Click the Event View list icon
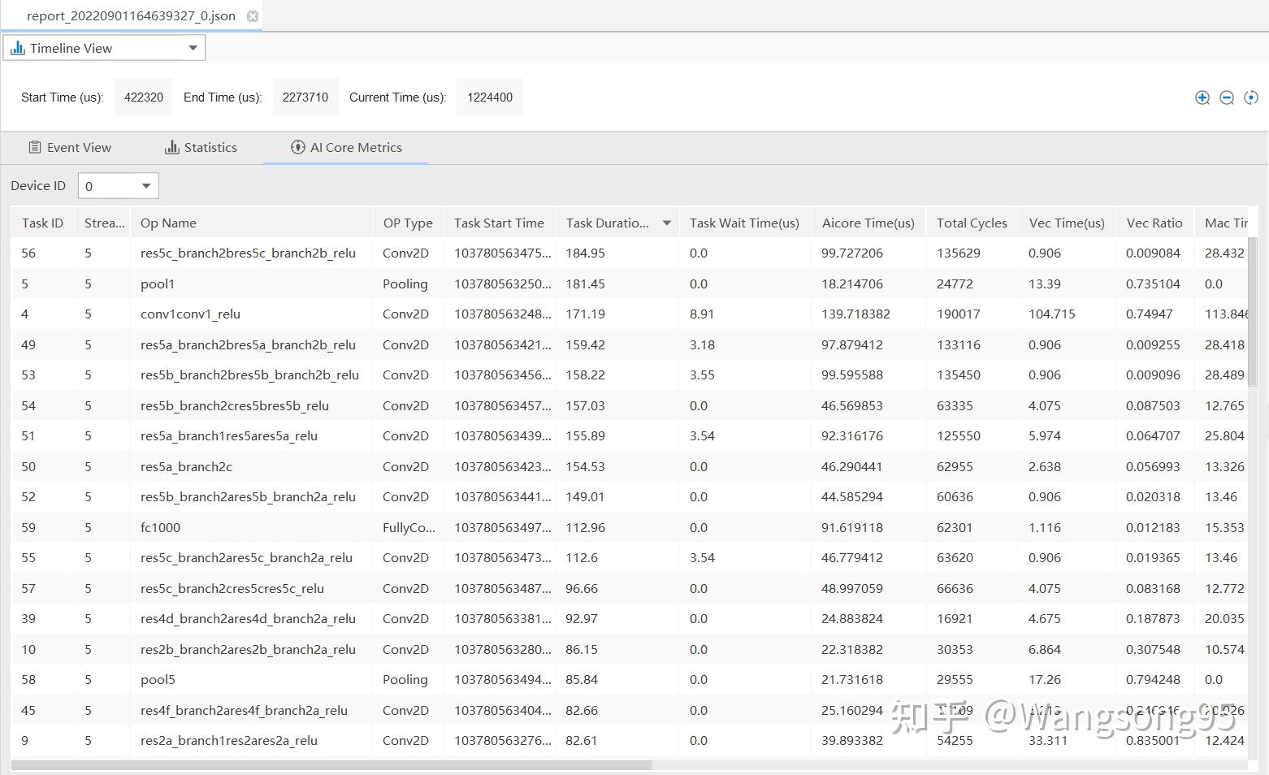 click(35, 147)
